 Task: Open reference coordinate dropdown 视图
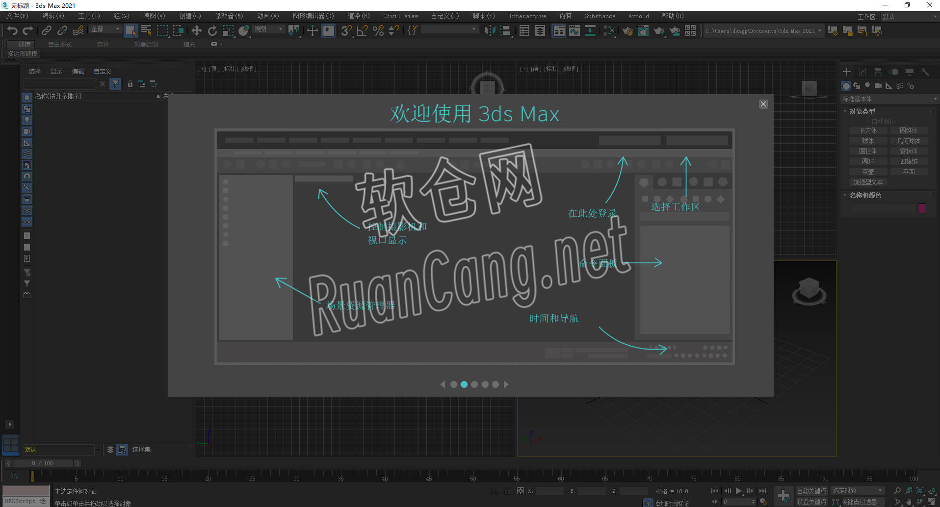point(268,29)
